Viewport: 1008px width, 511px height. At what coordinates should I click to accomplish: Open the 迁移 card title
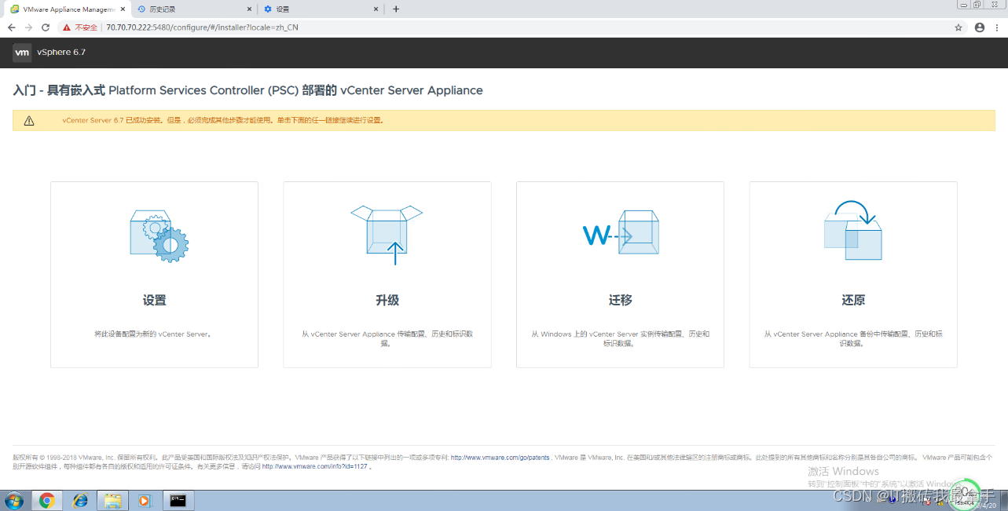tap(620, 301)
